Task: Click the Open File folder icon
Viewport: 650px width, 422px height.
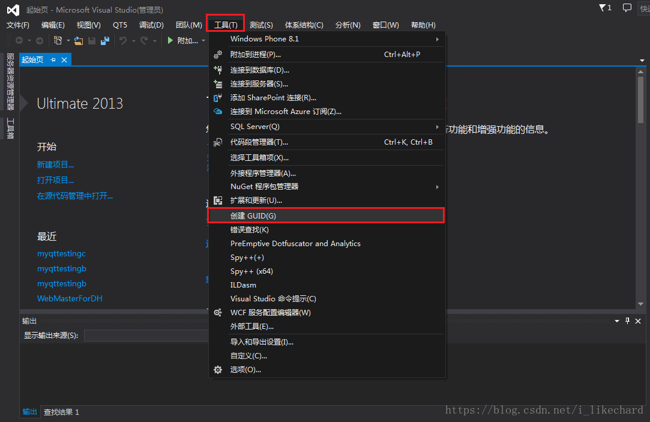Action: tap(79, 40)
